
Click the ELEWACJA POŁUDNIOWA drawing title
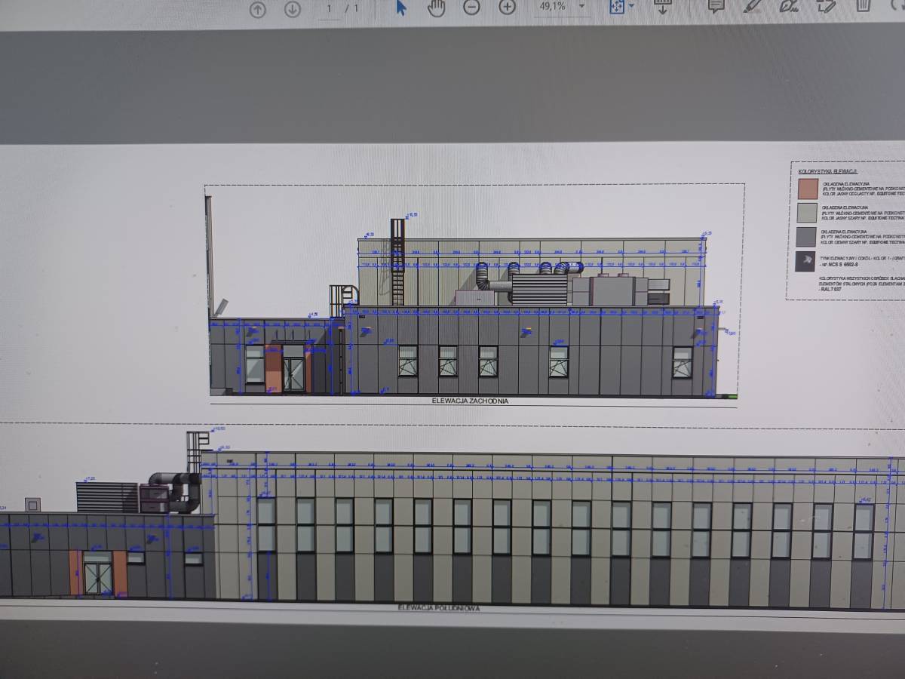439,607
